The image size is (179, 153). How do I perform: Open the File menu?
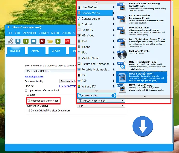(x=10, y=33)
